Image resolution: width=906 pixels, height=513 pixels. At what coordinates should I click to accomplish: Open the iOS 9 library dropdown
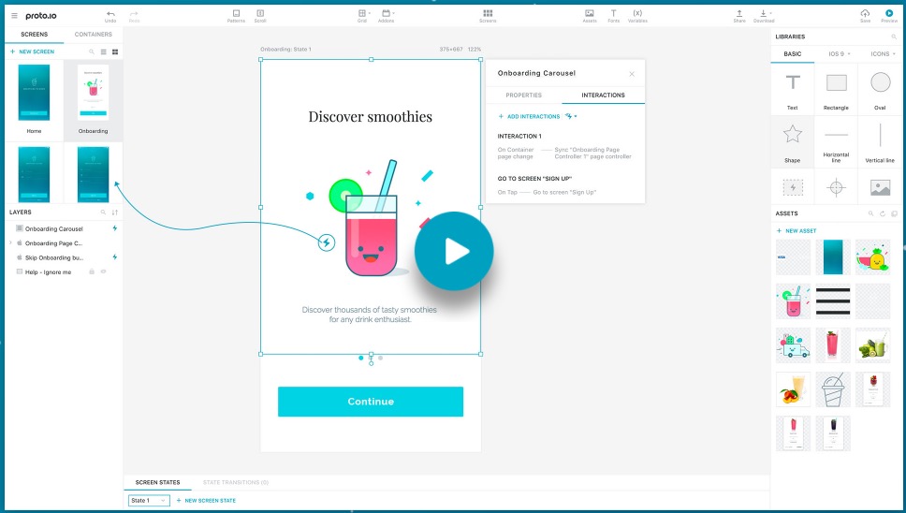(840, 54)
